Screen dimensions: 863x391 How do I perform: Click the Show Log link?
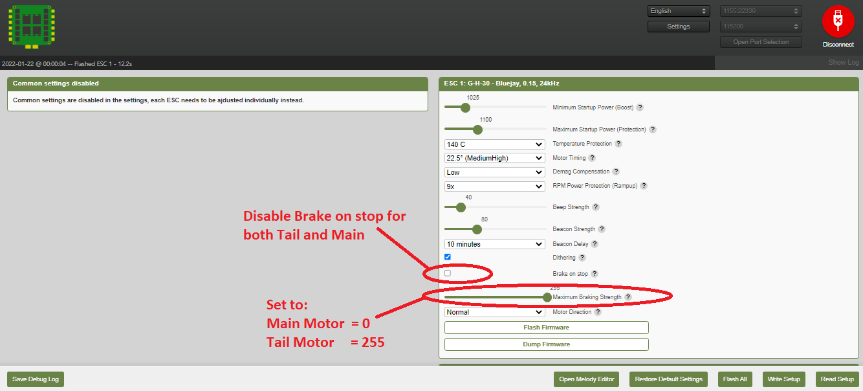[x=843, y=63]
